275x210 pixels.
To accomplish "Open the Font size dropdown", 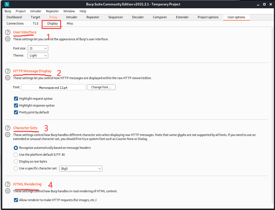I will click(x=38, y=48).
